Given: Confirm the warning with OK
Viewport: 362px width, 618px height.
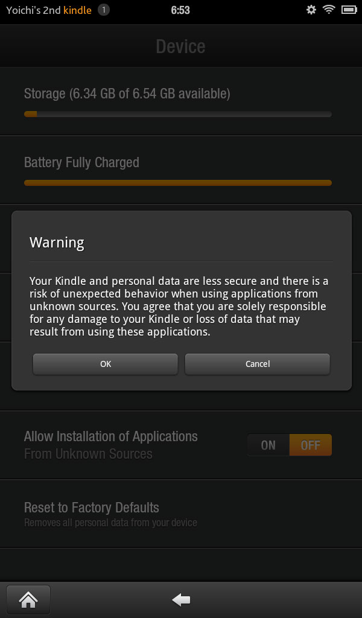Looking at the screenshot, I should 105,364.
